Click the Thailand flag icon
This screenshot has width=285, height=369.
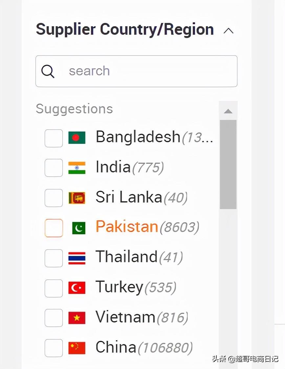77,258
